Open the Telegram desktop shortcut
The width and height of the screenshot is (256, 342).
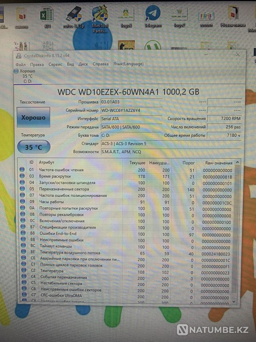[153, 16]
